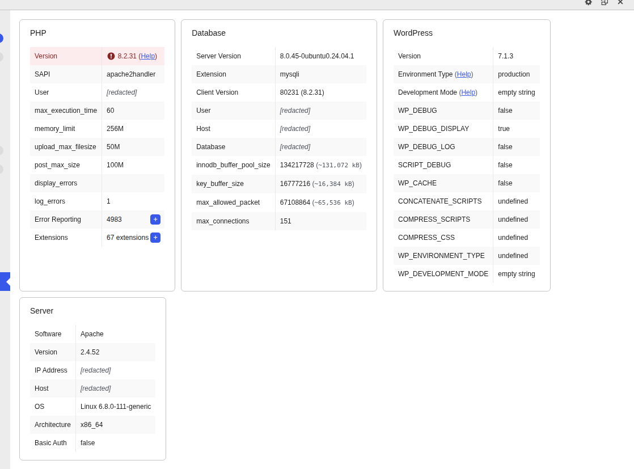
Task: Expand the Error Reporting 4983 details
Action: click(x=155, y=219)
